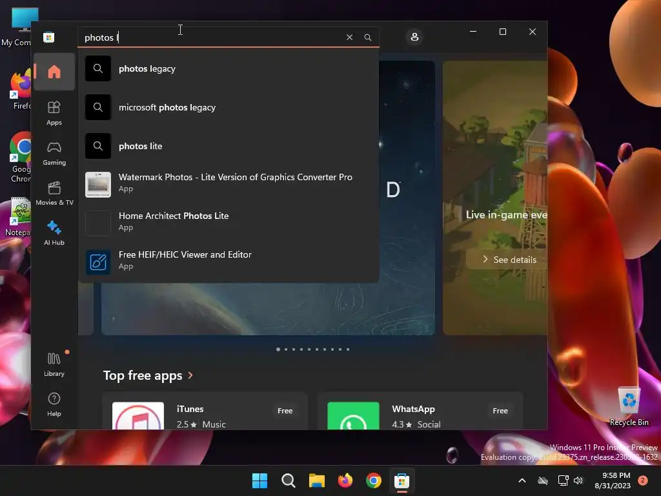Select the Recycle Bin desktop icon
The height and width of the screenshot is (496, 661).
point(629,407)
